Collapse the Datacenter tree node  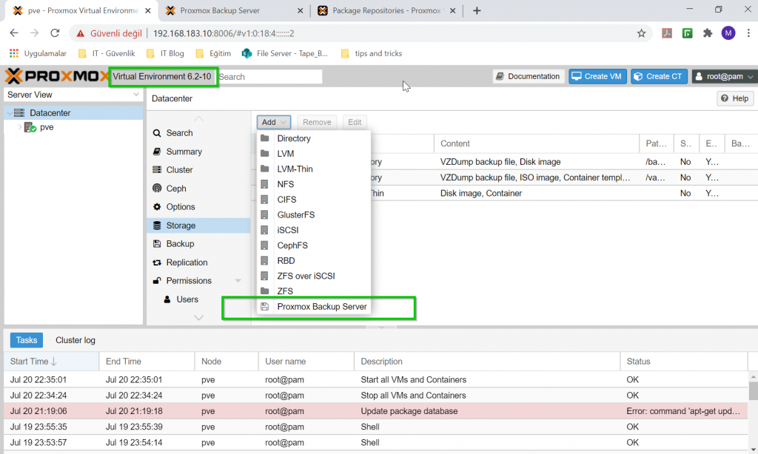point(10,113)
